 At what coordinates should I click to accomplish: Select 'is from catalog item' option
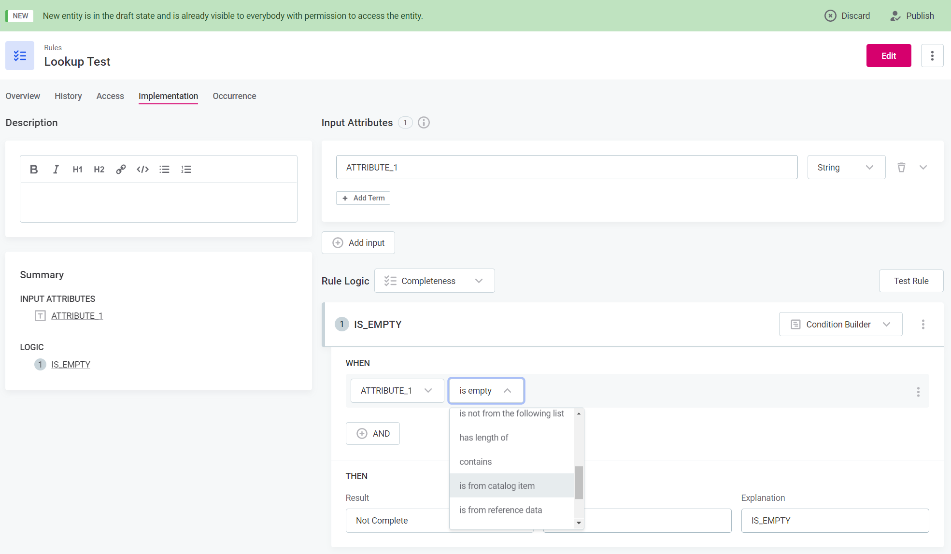(497, 486)
